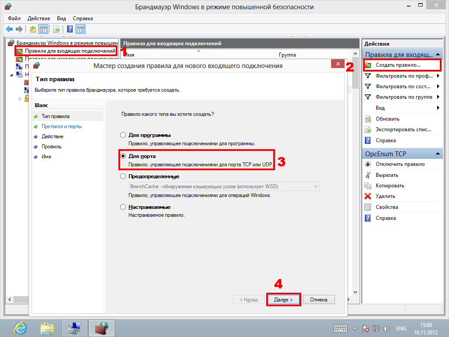Open the 'Вид' menu in menu bar
449x337 pixels.
61,18
